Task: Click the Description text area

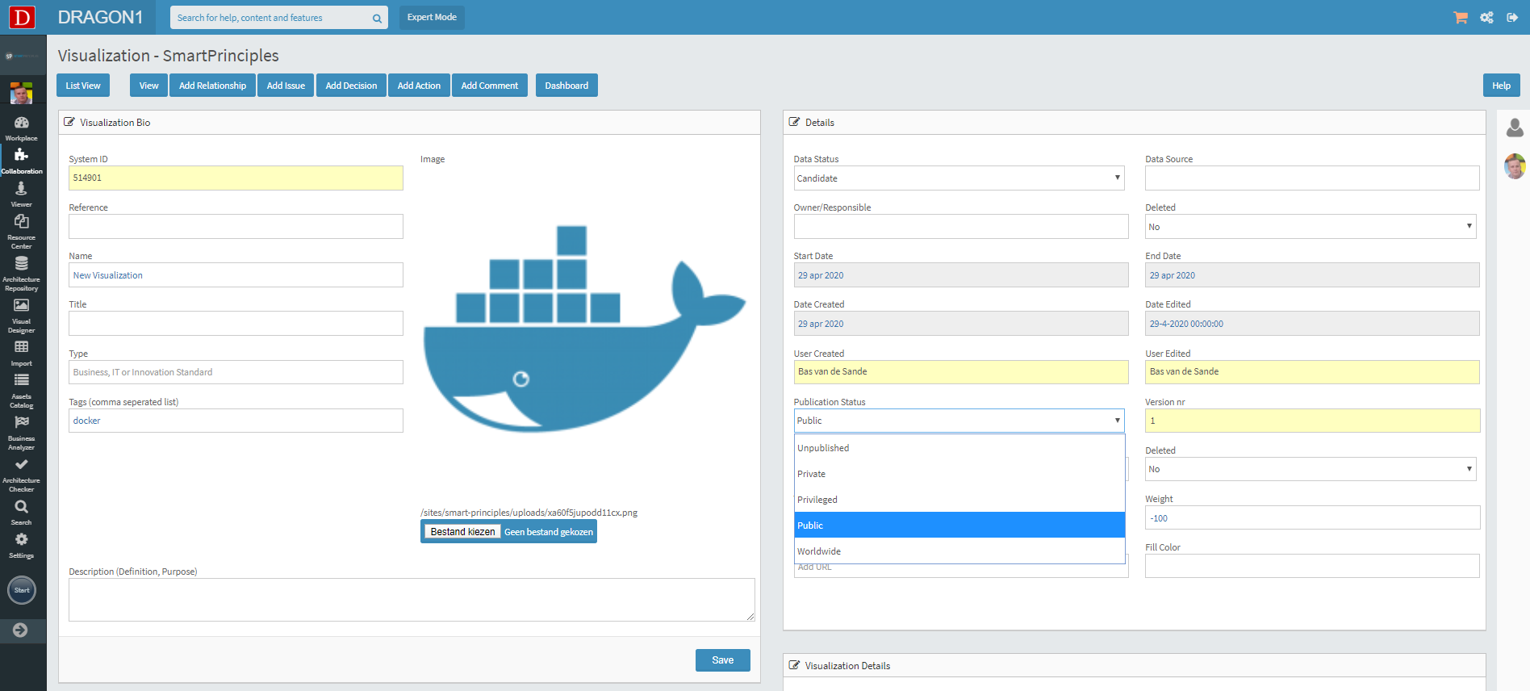Action: 412,600
